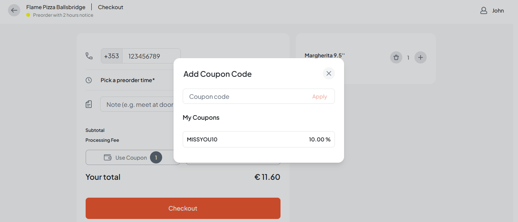
Task: Select the MISSYOU10 coupon
Action: click(x=259, y=140)
